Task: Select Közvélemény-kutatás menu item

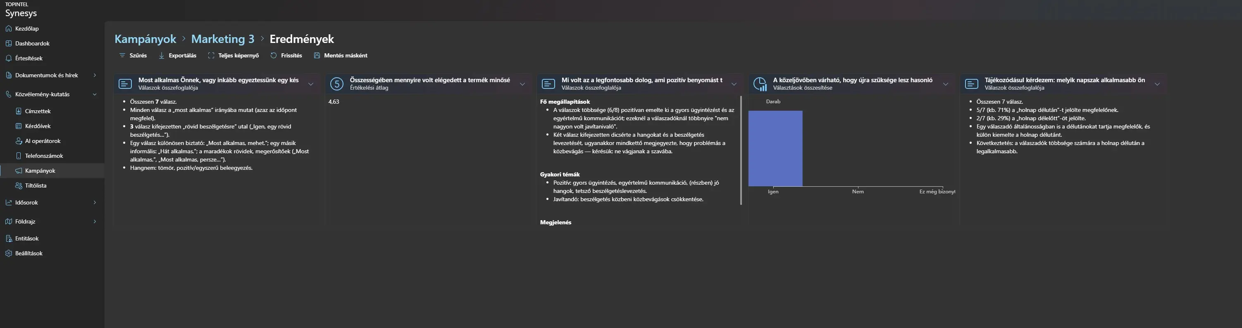Action: [52, 95]
